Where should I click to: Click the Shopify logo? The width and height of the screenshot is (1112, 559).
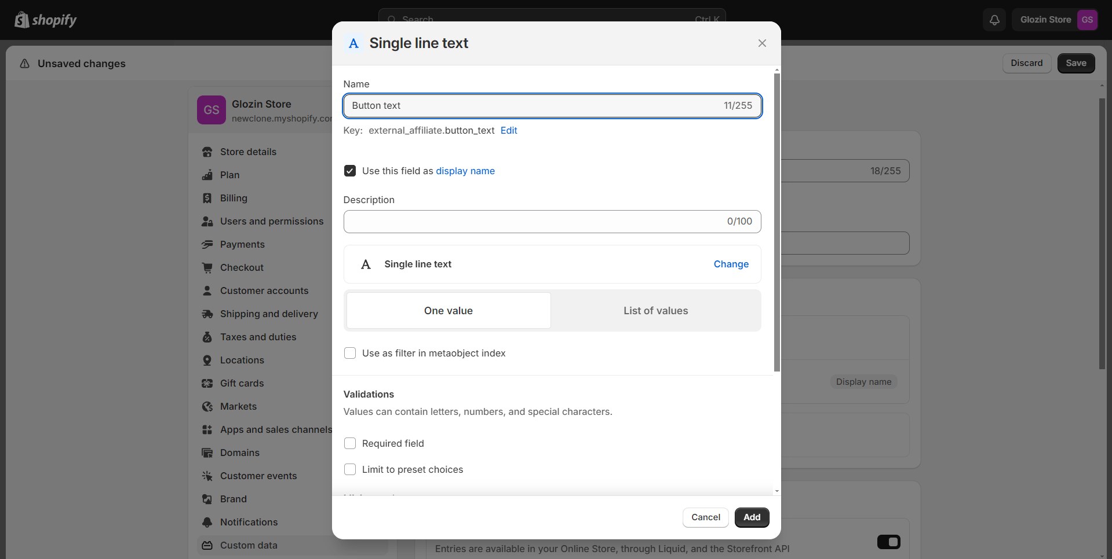click(x=46, y=20)
